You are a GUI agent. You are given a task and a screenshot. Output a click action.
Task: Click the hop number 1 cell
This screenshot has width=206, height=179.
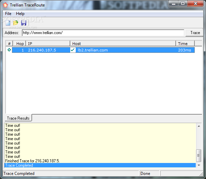coord(23,50)
